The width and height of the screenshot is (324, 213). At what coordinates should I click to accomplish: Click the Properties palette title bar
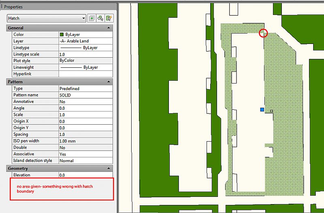58,7
